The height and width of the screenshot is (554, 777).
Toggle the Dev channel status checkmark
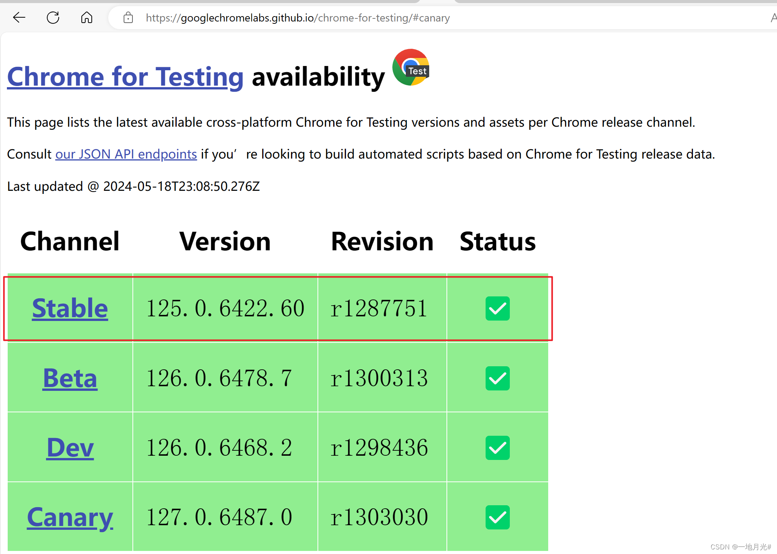[498, 447]
